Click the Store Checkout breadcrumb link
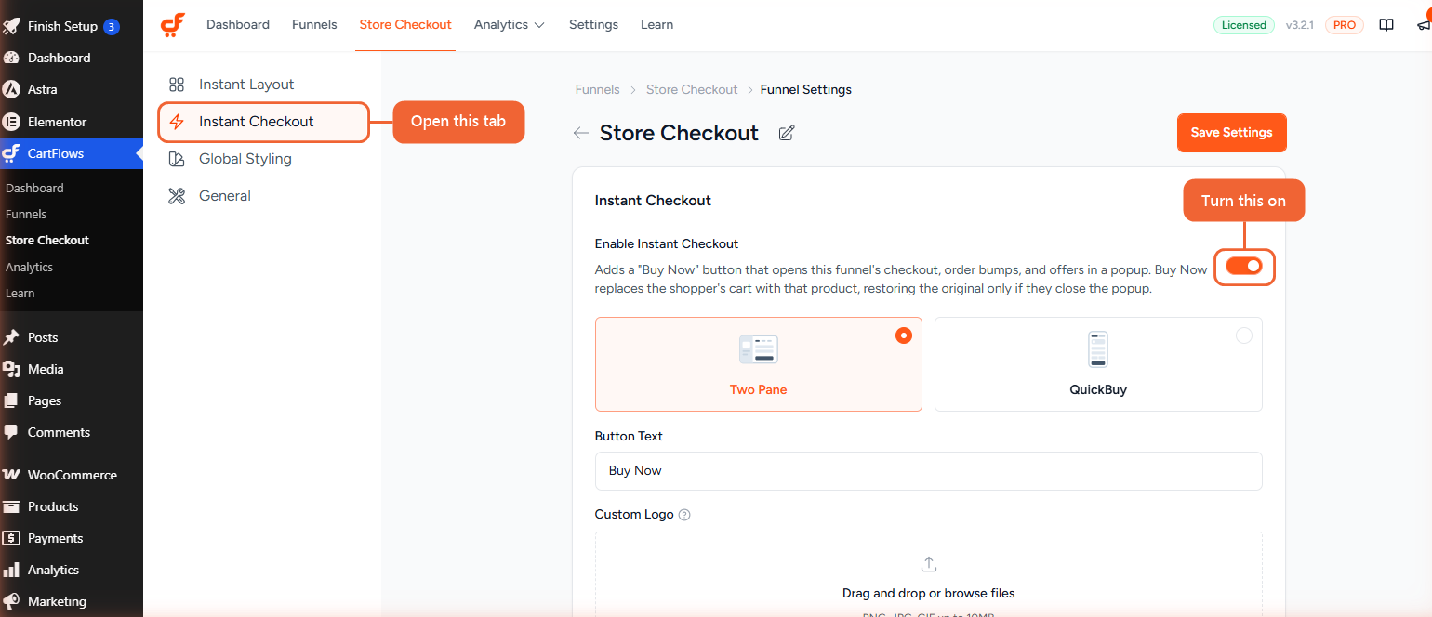The image size is (1432, 617). point(692,90)
